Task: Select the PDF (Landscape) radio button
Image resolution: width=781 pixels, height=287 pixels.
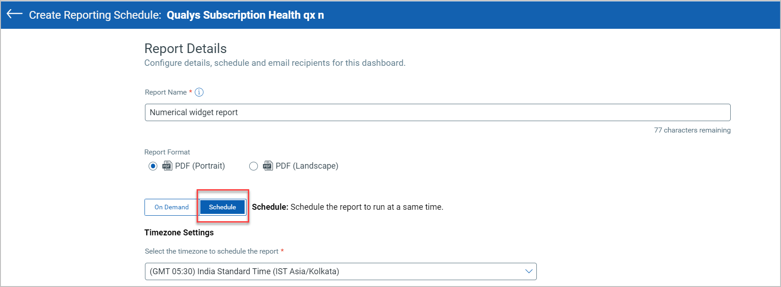Action: coord(253,166)
